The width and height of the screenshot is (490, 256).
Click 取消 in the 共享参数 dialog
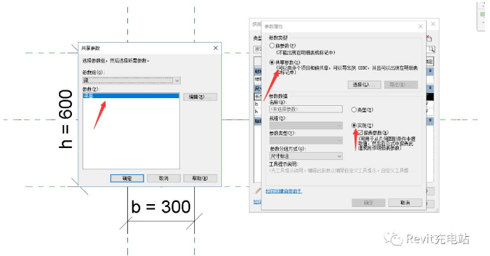pyautogui.click(x=164, y=178)
